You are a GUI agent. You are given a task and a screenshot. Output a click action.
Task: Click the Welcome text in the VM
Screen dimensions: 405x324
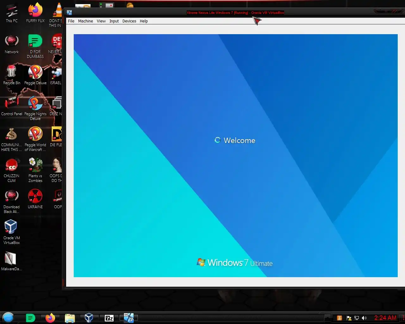(x=239, y=140)
